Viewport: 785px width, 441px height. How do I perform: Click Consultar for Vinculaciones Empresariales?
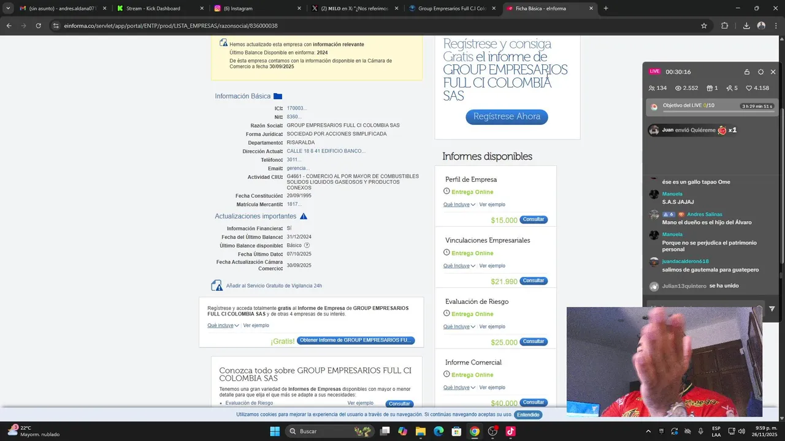(534, 281)
